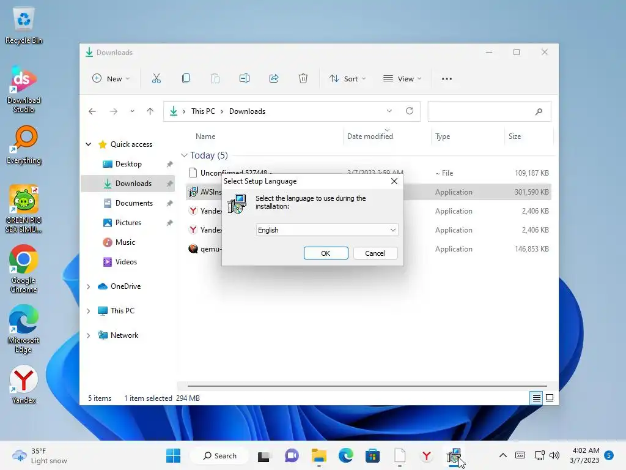Image resolution: width=626 pixels, height=470 pixels.
Task: Sort by the Name column header
Action: click(x=205, y=136)
